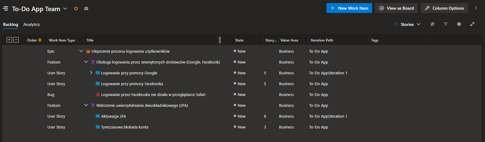Image resolution: width=485 pixels, height=142 pixels.
Task: Open Ulepszenie procesu logowania użytkowników epic
Action: (130, 51)
